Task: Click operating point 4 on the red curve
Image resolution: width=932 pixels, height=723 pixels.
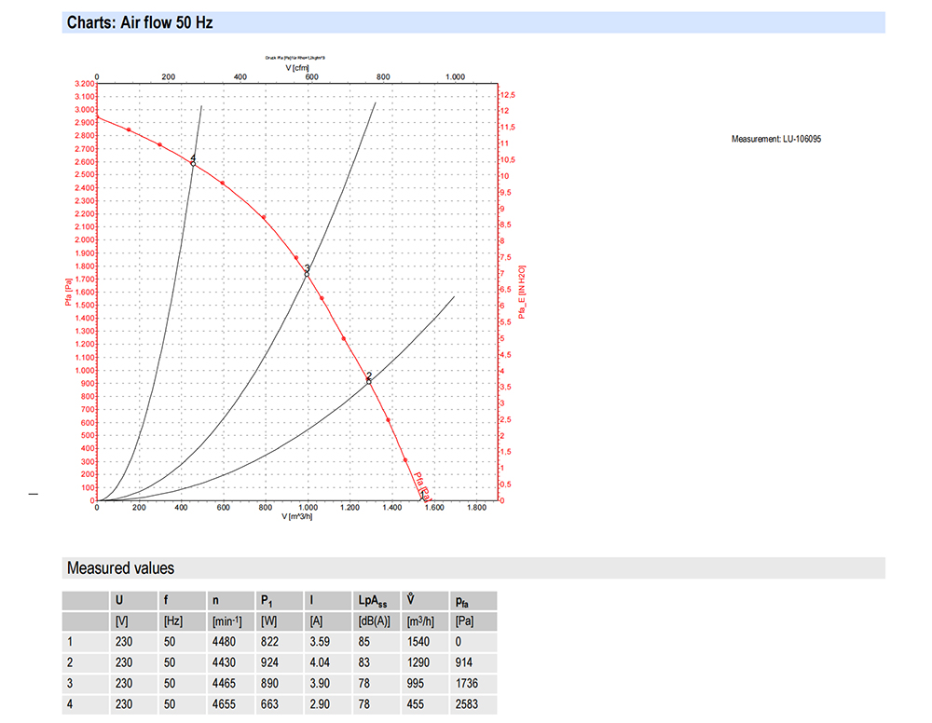Action: coord(193,163)
